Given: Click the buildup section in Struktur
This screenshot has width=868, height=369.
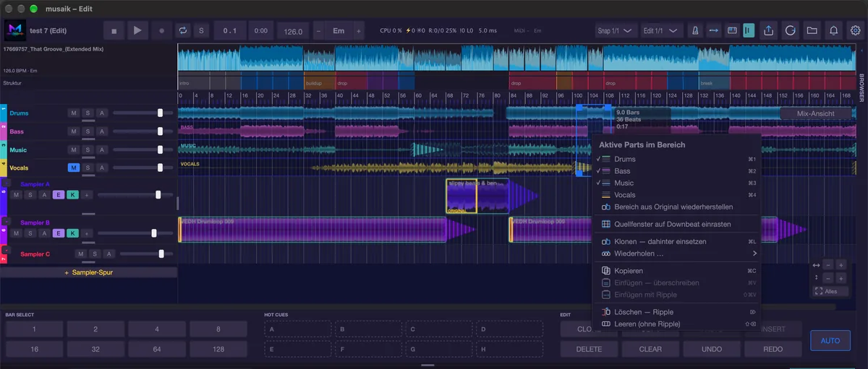Looking at the screenshot, I should [320, 83].
